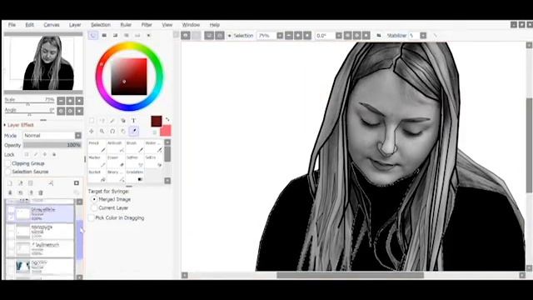Image resolution: width=533 pixels, height=300 pixels.
Task: Open the Canvas menu
Action: pos(52,25)
